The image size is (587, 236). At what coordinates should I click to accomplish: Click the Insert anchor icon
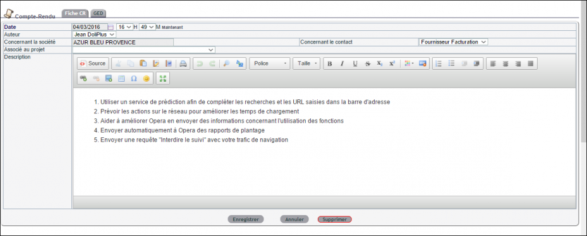coord(109,79)
